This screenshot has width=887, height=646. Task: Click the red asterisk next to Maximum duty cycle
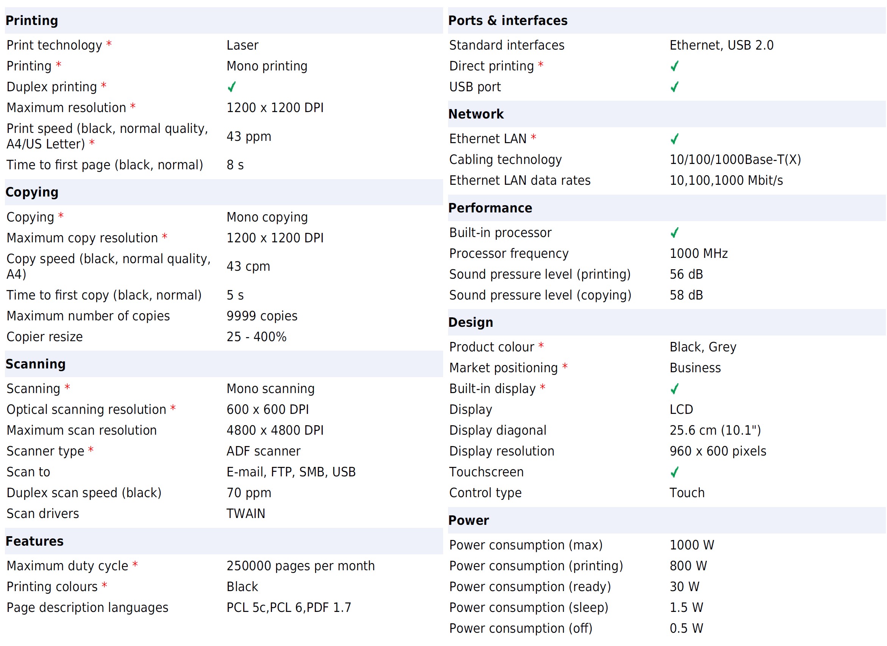[135, 564]
